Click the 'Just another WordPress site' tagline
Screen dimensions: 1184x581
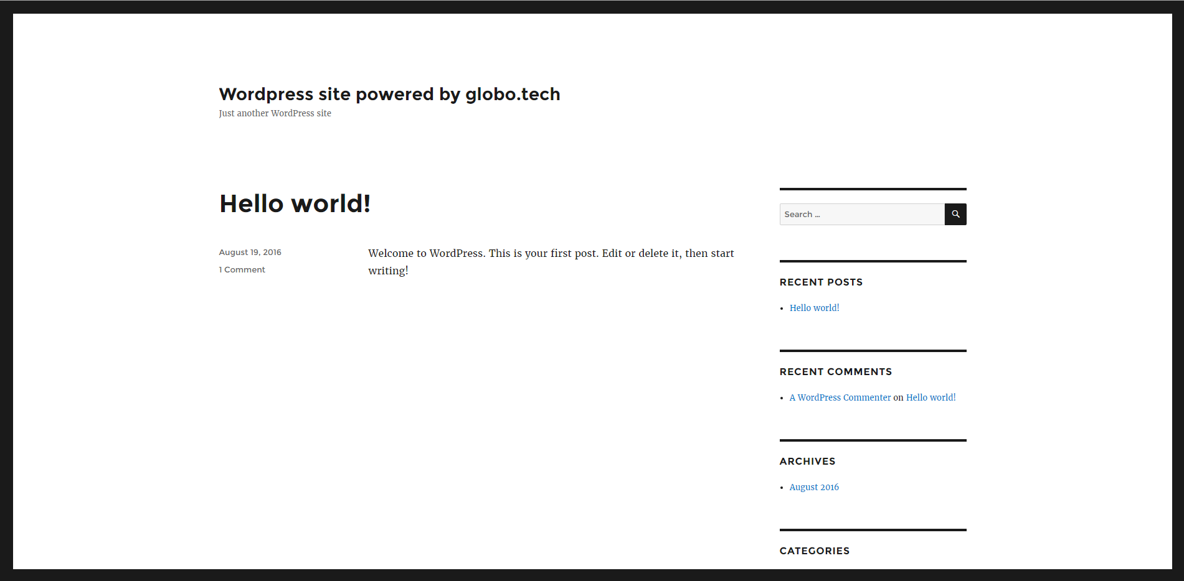tap(275, 113)
